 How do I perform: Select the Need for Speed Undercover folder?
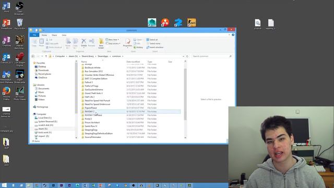(98, 104)
